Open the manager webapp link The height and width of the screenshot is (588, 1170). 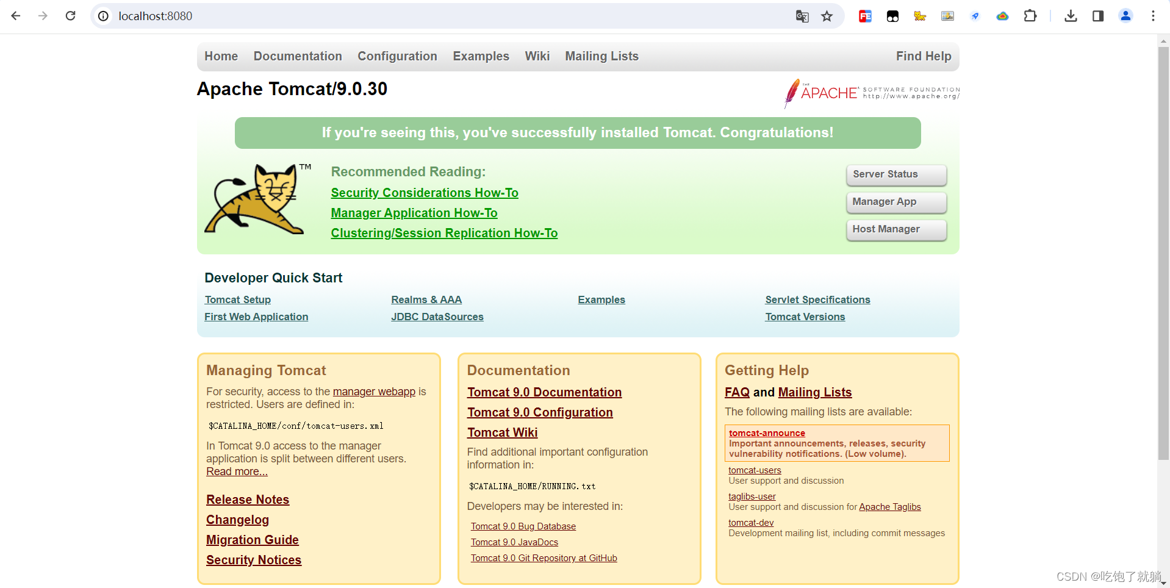pyautogui.click(x=374, y=392)
